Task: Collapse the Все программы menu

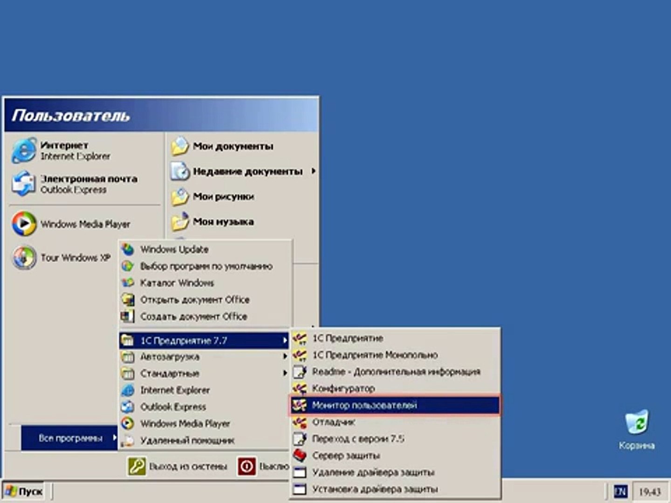Action: coord(70,438)
